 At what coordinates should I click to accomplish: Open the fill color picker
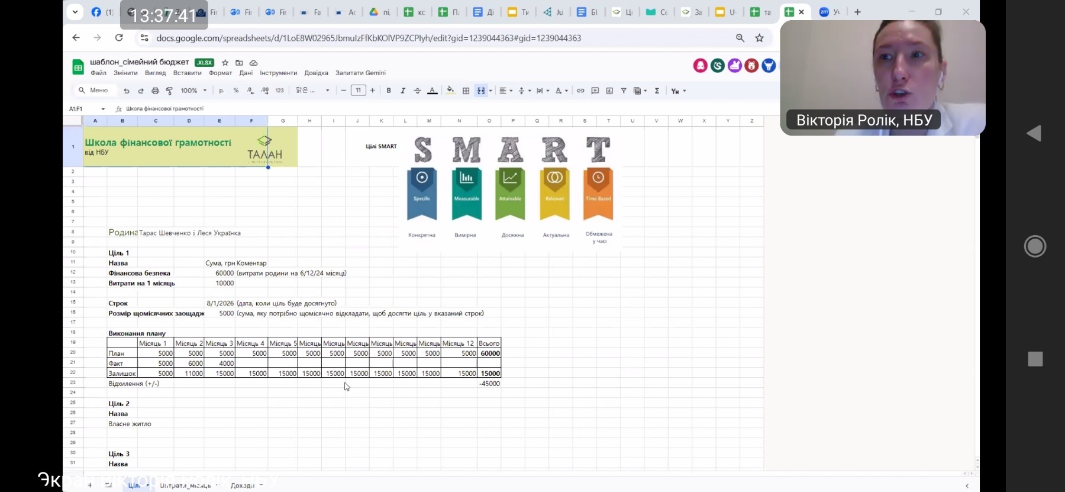(450, 91)
